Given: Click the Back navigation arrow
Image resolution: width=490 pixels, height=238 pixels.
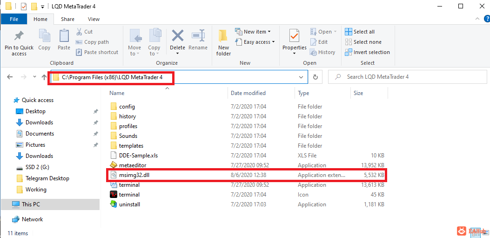Looking at the screenshot, I should [10, 77].
